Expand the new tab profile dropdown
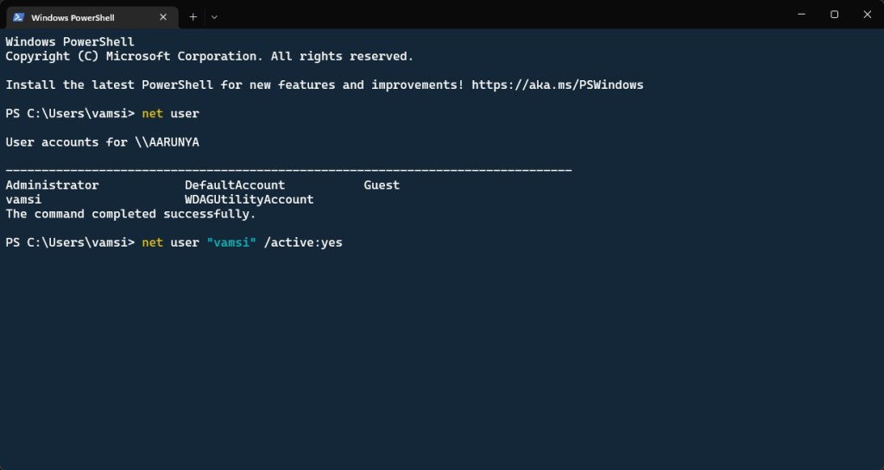 [x=214, y=16]
